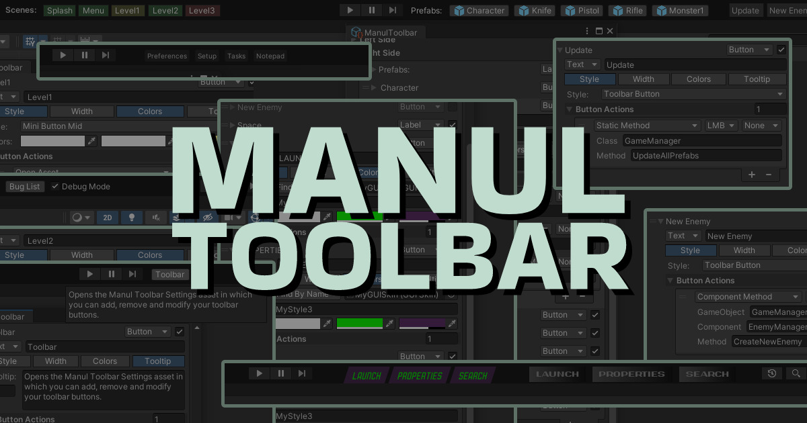Pick color with first eyedropper in Level1 panel
The height and width of the screenshot is (423, 807).
92,141
